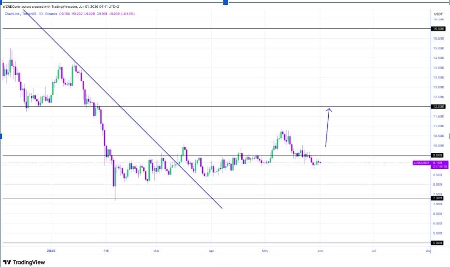450x267 pixels.
Task: Click the Mar label on time axis
Action: click(156, 251)
